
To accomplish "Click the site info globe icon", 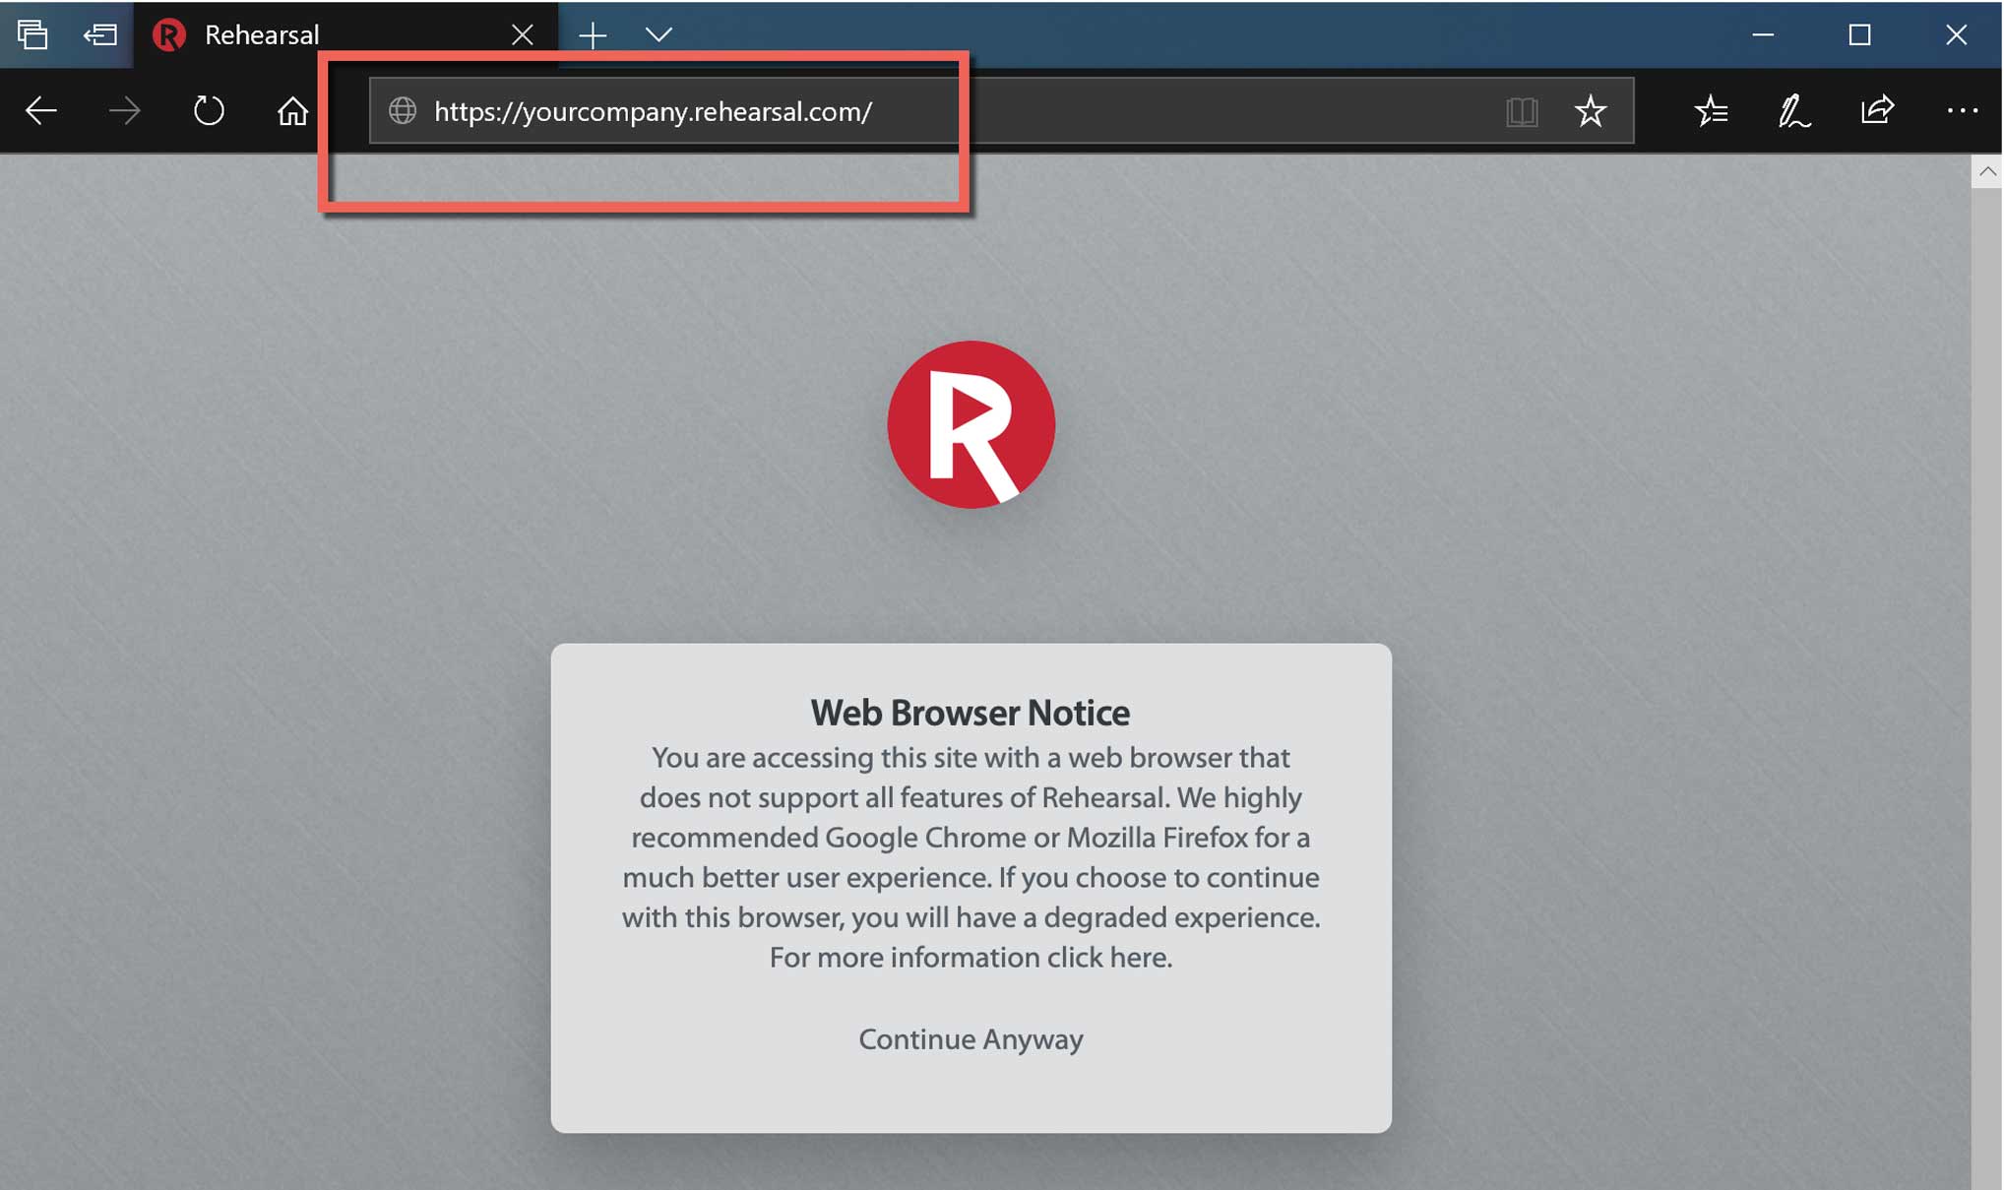I will (403, 110).
